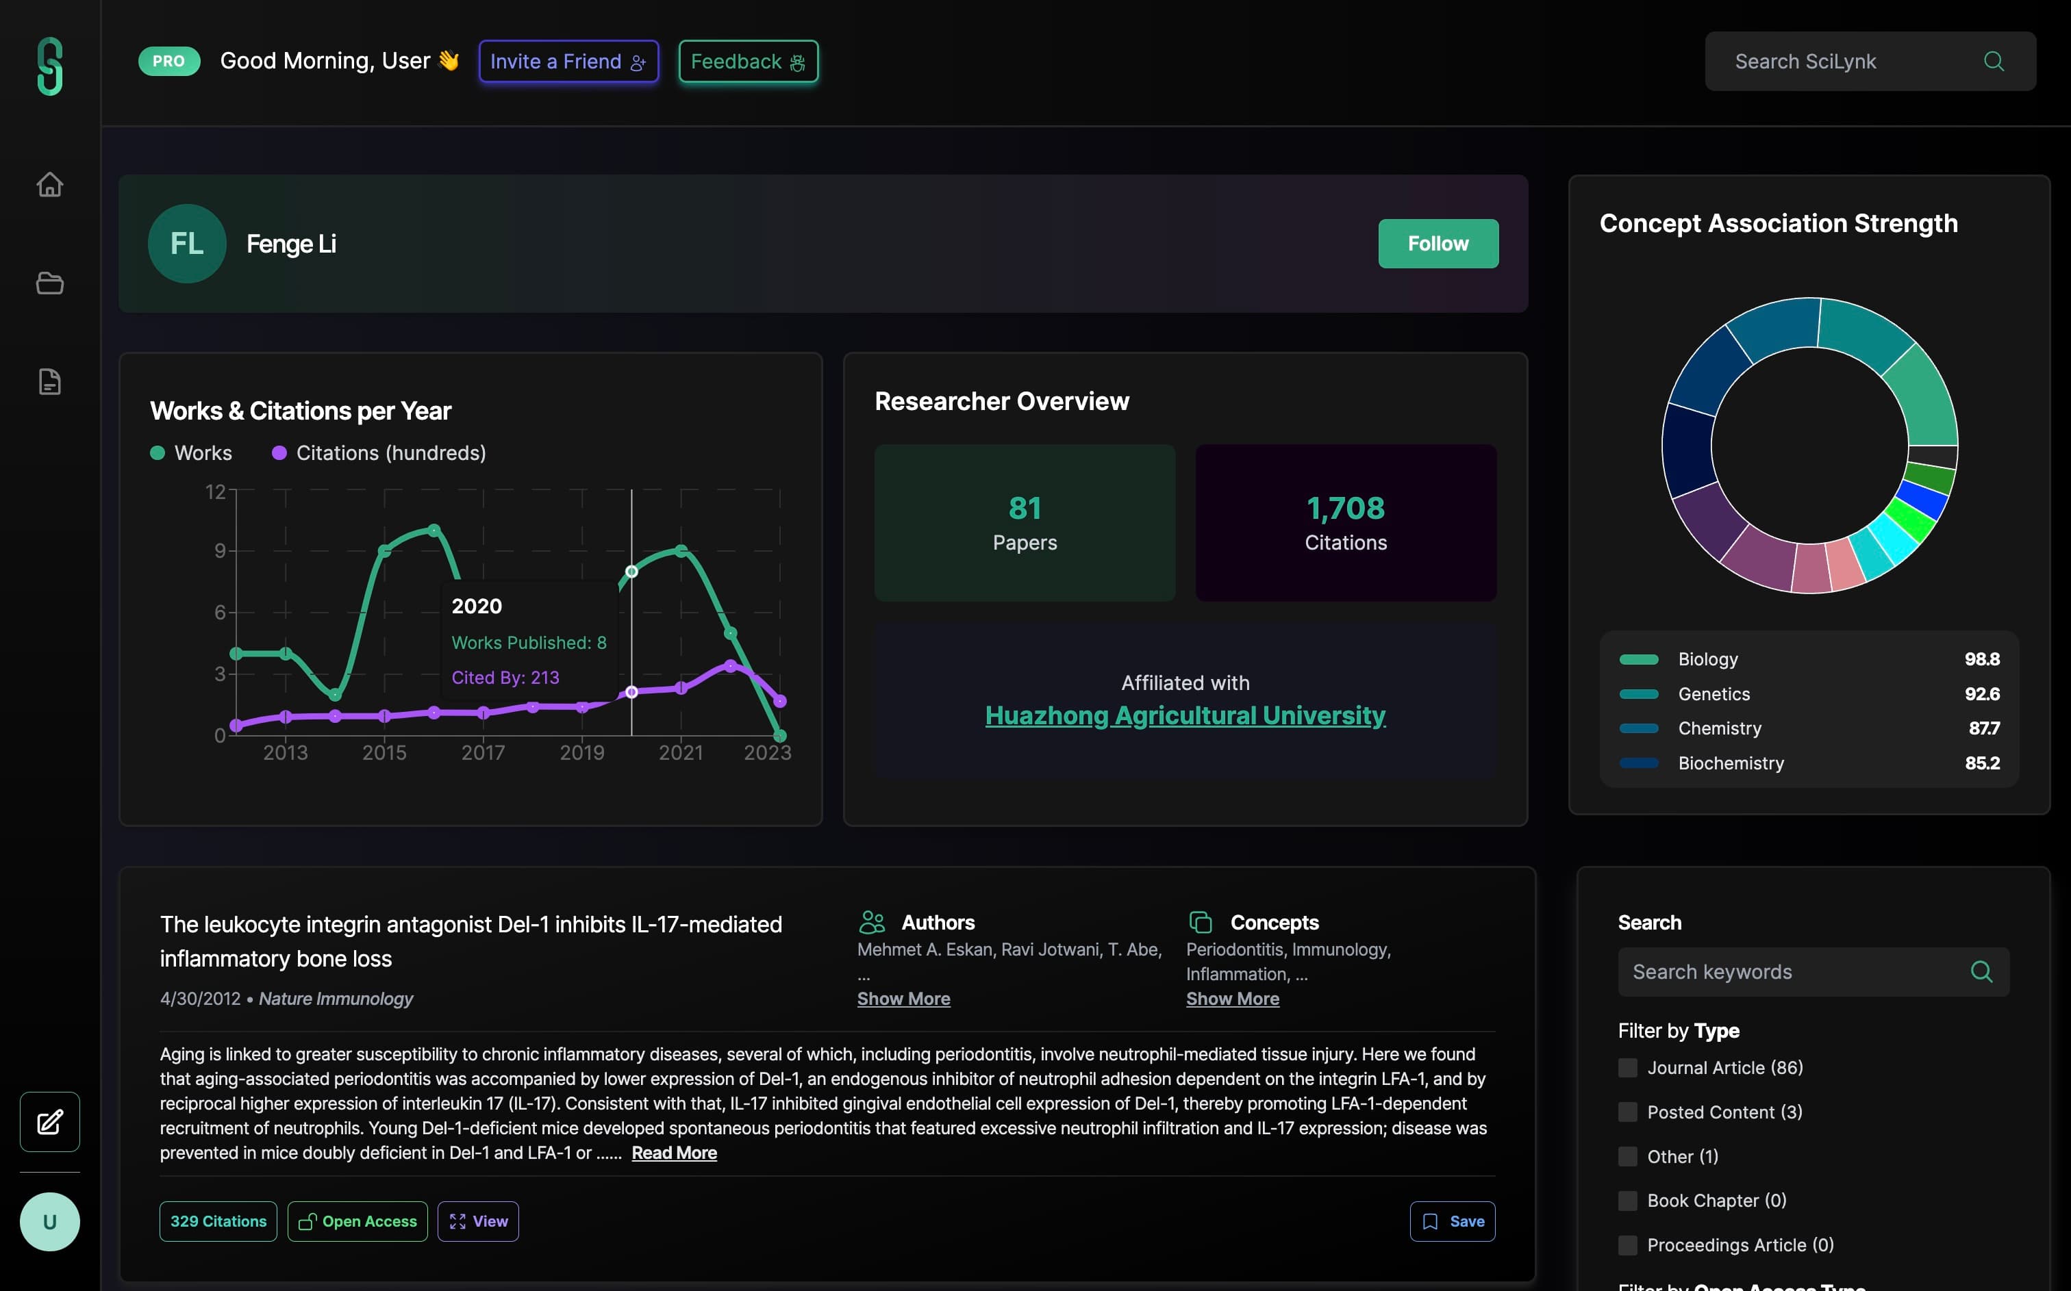
Task: Enable the Posted Content filter
Action: tap(1627, 1112)
